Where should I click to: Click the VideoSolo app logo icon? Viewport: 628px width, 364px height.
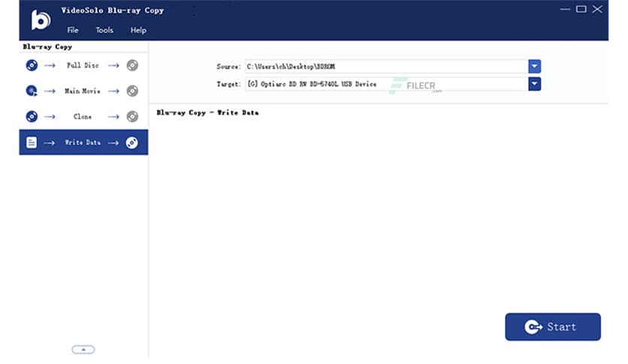[41, 20]
